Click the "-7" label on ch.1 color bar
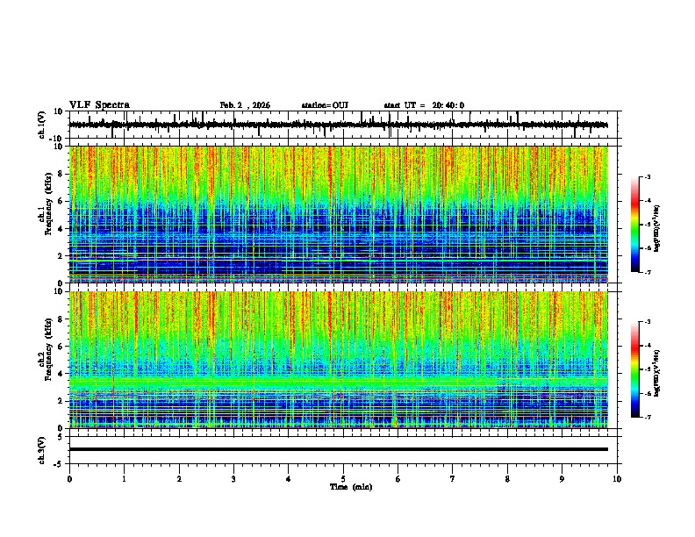Viewport: 695px width, 537px height. click(648, 272)
